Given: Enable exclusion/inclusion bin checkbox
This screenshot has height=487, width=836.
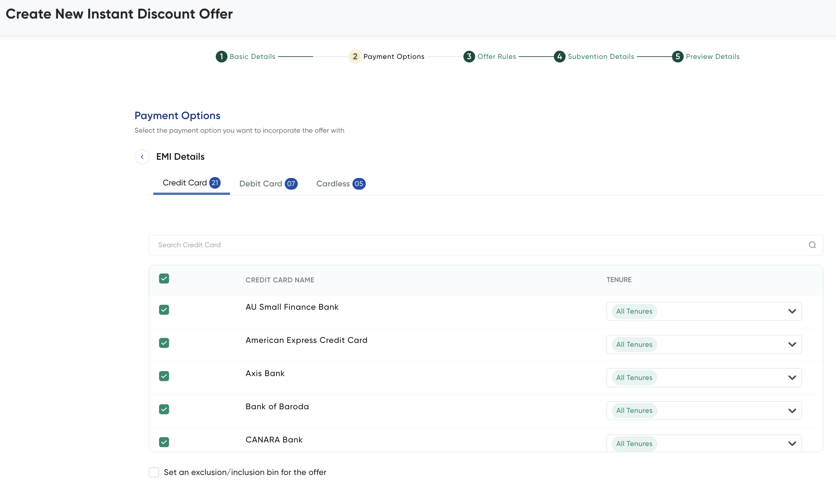Looking at the screenshot, I should [x=154, y=472].
